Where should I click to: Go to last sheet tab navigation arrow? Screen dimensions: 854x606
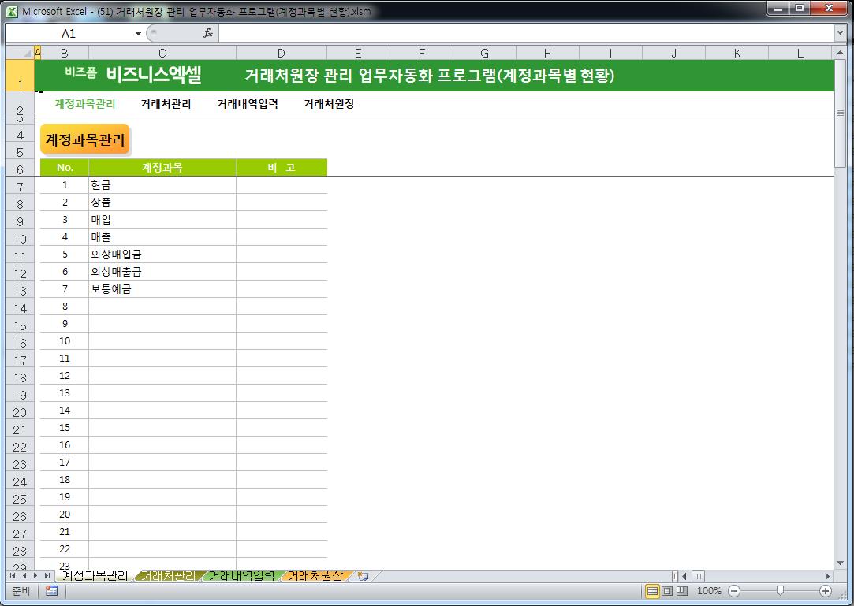(47, 575)
